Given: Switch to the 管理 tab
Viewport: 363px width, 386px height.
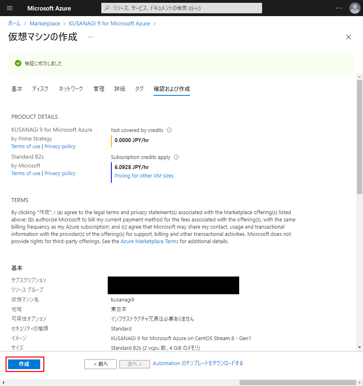Looking at the screenshot, I should pyautogui.click(x=99, y=89).
